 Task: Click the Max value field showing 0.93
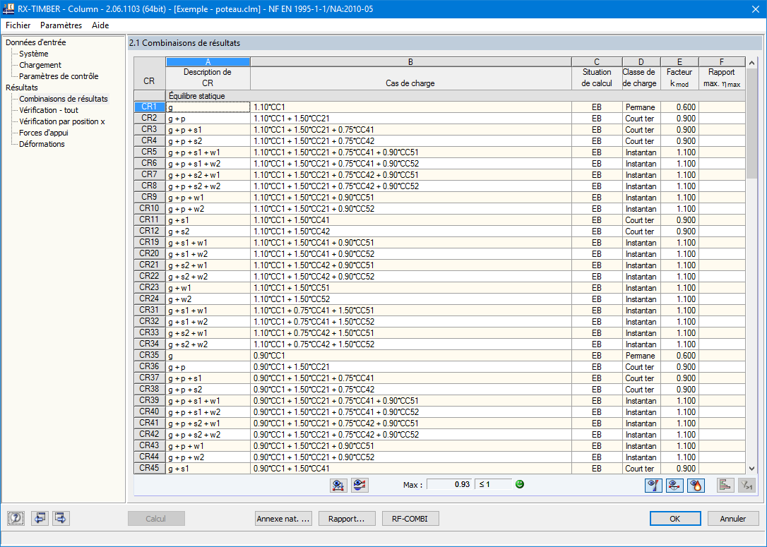(450, 484)
